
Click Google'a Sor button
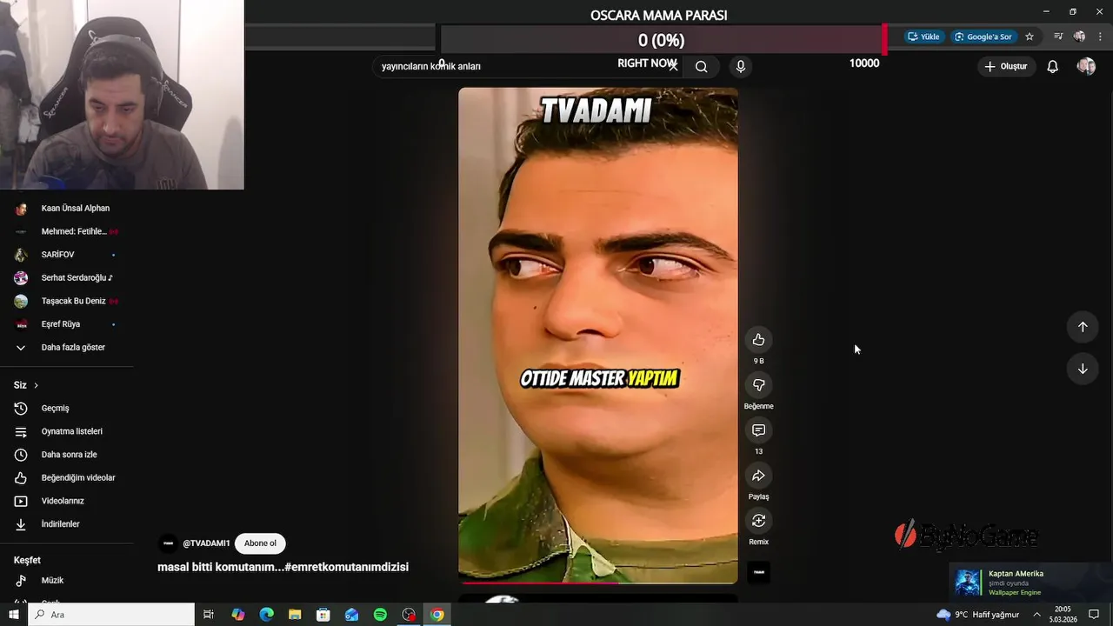983,37
